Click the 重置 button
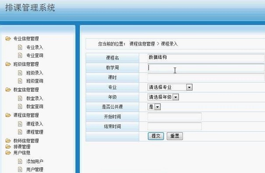 pyautogui.click(x=175, y=136)
